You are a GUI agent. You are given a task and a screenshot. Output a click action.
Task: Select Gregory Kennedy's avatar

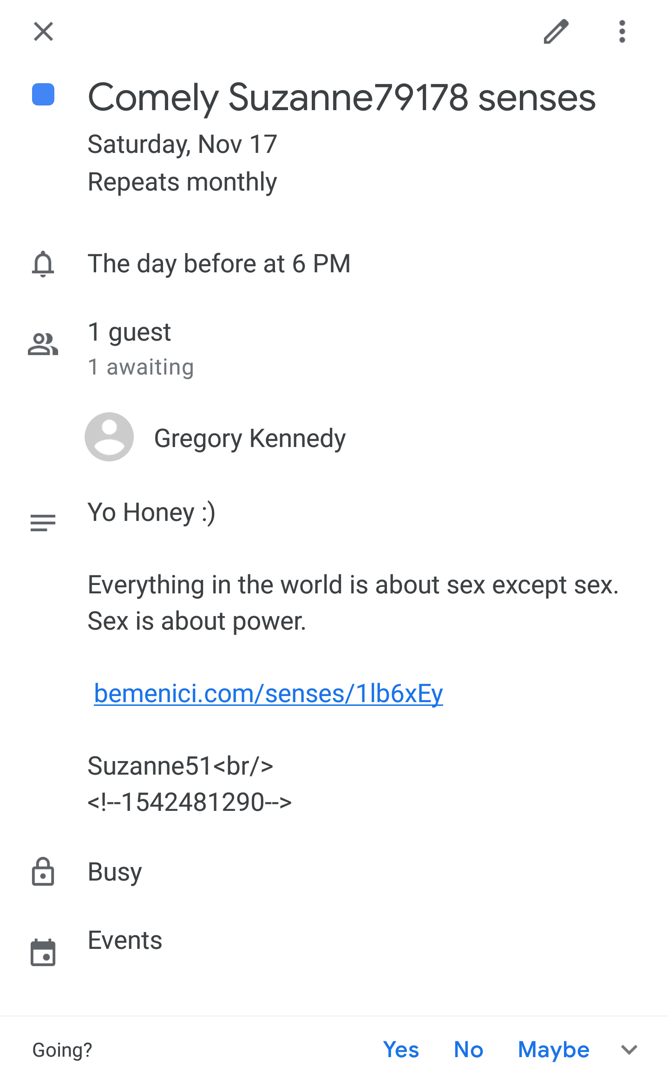click(109, 437)
